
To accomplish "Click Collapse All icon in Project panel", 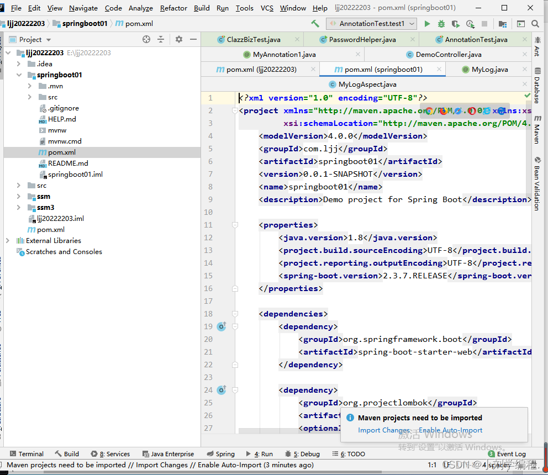I will pos(161,40).
